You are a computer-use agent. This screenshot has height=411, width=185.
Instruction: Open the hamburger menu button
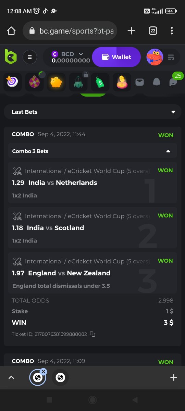tap(30, 57)
